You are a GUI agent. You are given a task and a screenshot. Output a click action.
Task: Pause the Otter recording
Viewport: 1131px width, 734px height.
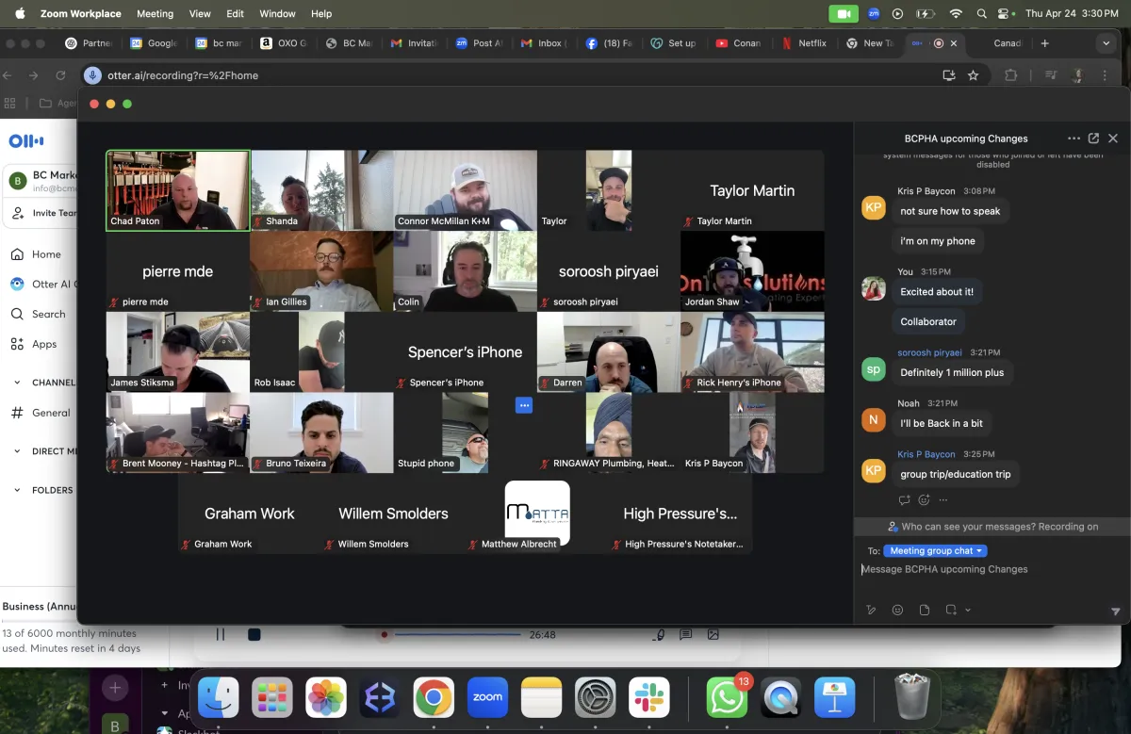[x=221, y=634]
